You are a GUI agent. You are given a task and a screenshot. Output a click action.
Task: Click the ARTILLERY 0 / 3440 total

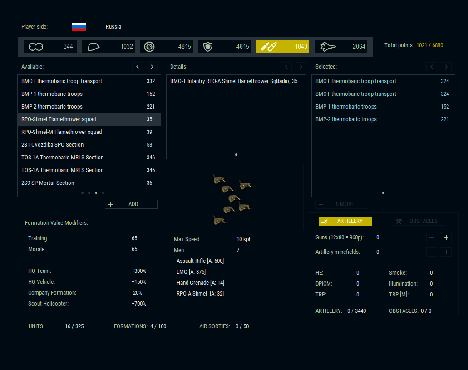[x=340, y=311]
